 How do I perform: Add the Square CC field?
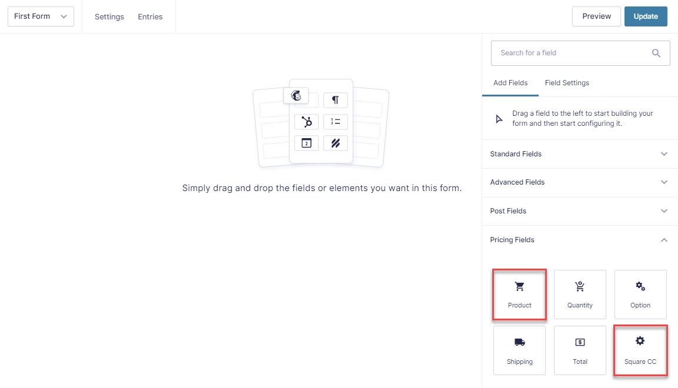tap(640, 350)
